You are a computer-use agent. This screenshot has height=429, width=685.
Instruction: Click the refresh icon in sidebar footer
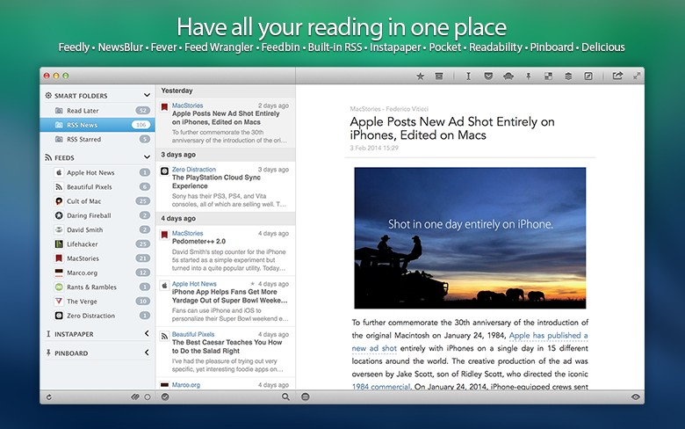(x=48, y=396)
